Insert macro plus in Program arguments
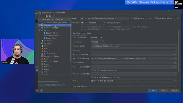The height and width of the screenshot is (103, 183). 172,74
